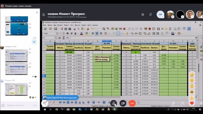Image resolution: width=203 pixels, height=114 pixels.
Task: Open the Font Name dropdown
Action: (57, 34)
